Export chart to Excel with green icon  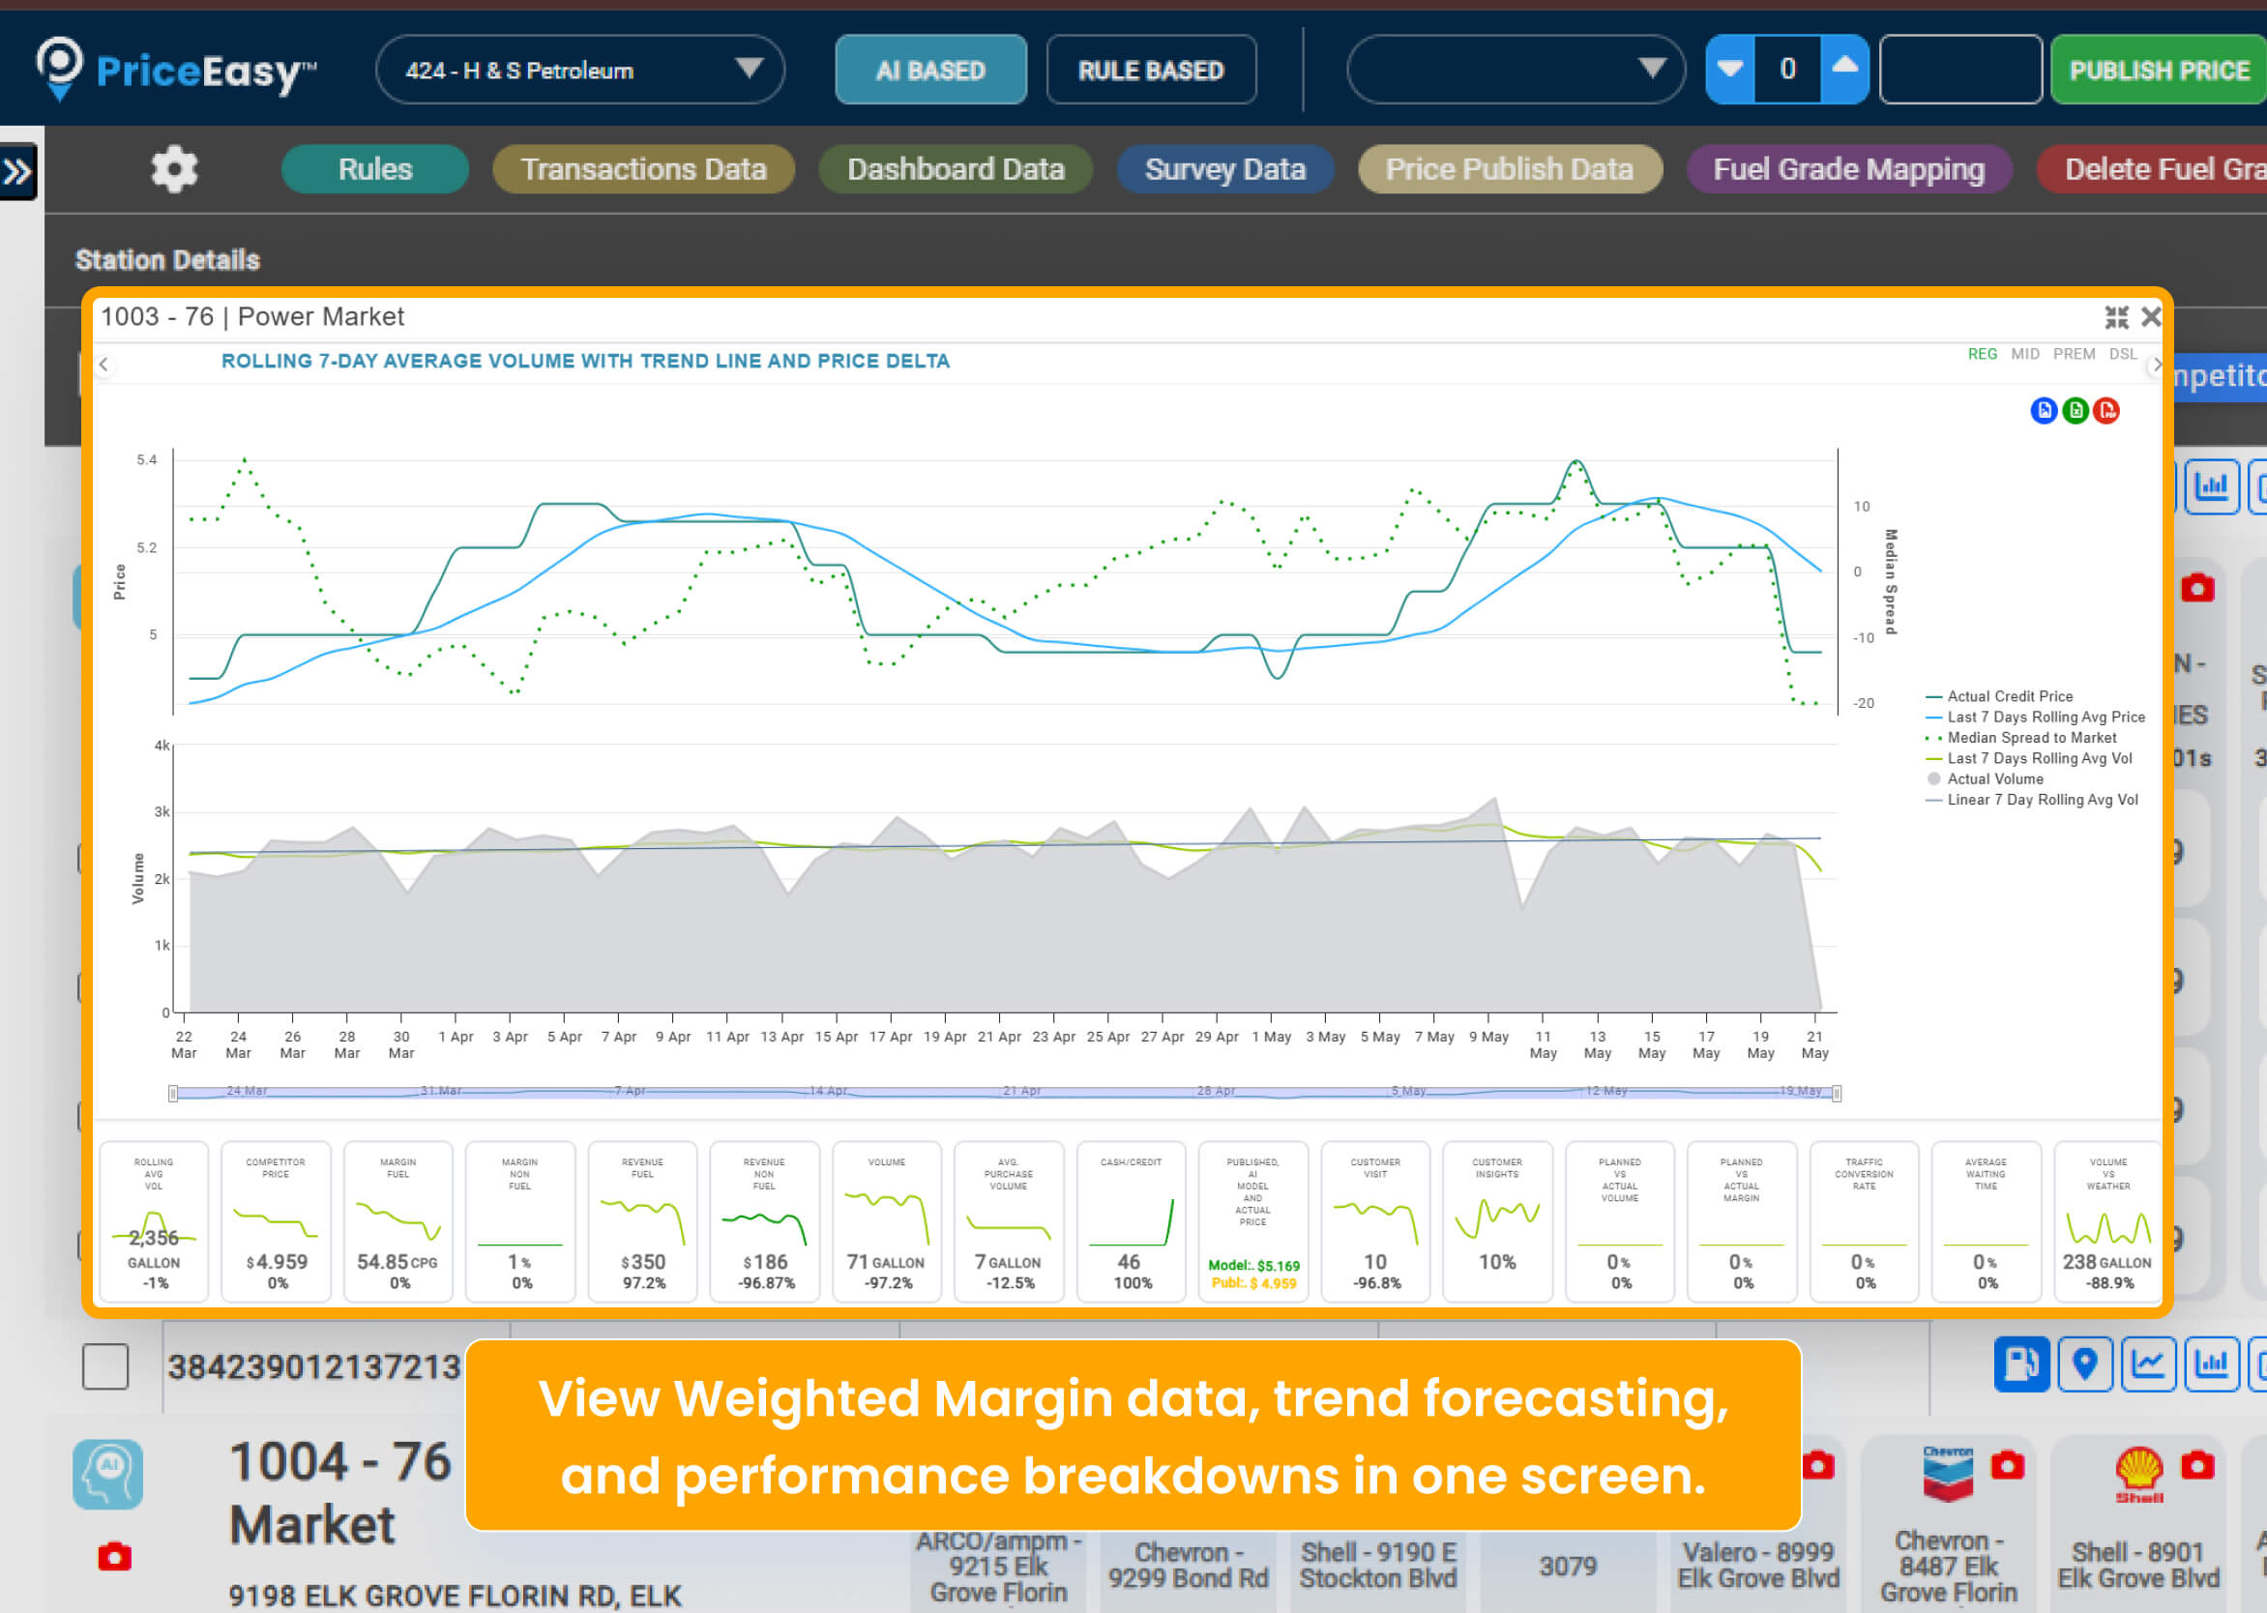point(2076,410)
